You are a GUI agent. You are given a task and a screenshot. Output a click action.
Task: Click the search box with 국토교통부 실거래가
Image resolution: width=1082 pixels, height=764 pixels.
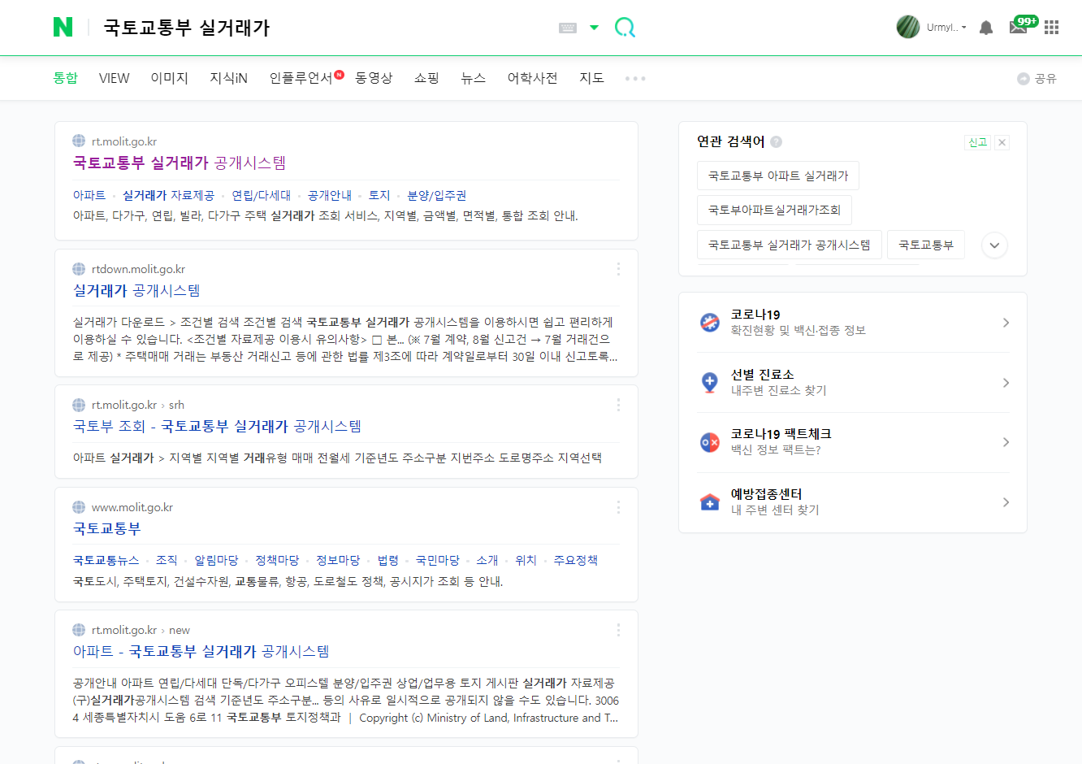[325, 28]
